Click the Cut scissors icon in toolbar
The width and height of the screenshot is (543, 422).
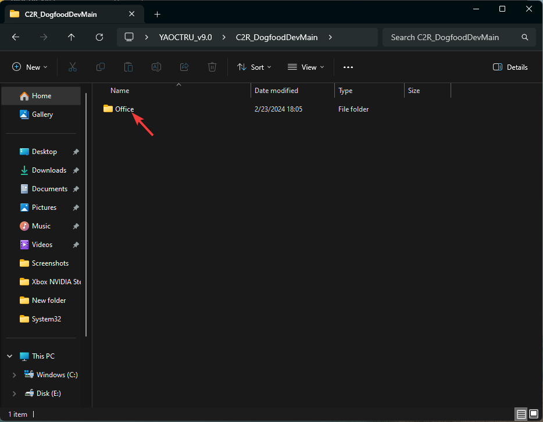(73, 67)
